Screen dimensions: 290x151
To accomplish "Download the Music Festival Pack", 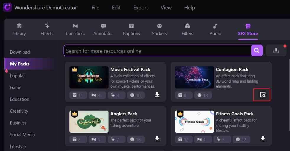I will [157, 94].
